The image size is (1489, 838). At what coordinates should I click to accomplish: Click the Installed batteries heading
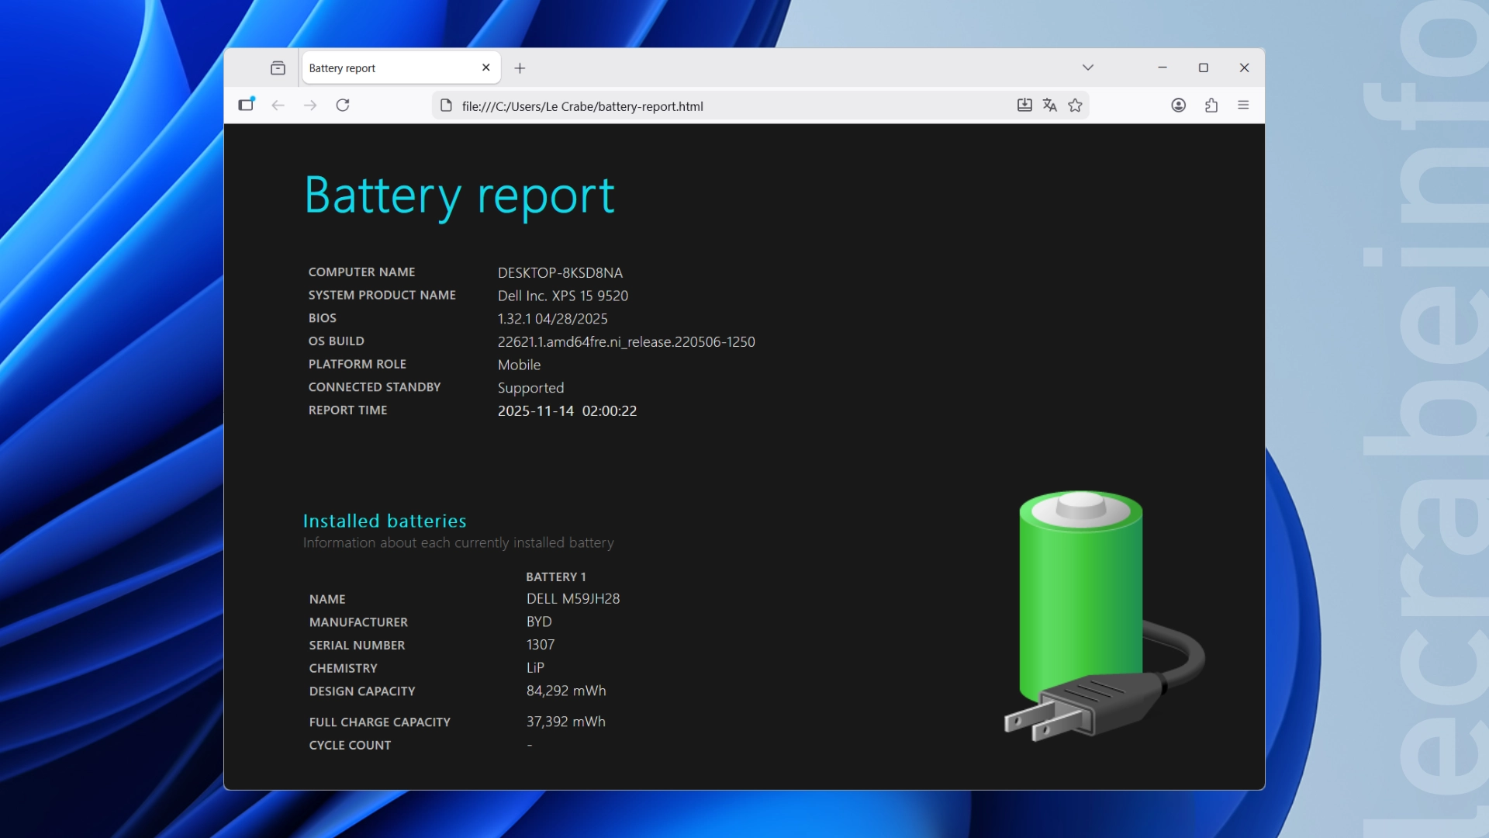tap(385, 521)
